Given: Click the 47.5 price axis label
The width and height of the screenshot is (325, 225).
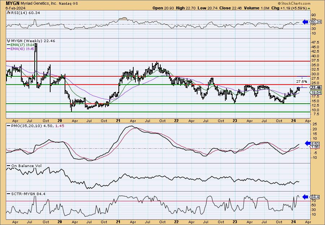Looking at the screenshot, I should click(x=316, y=42).
